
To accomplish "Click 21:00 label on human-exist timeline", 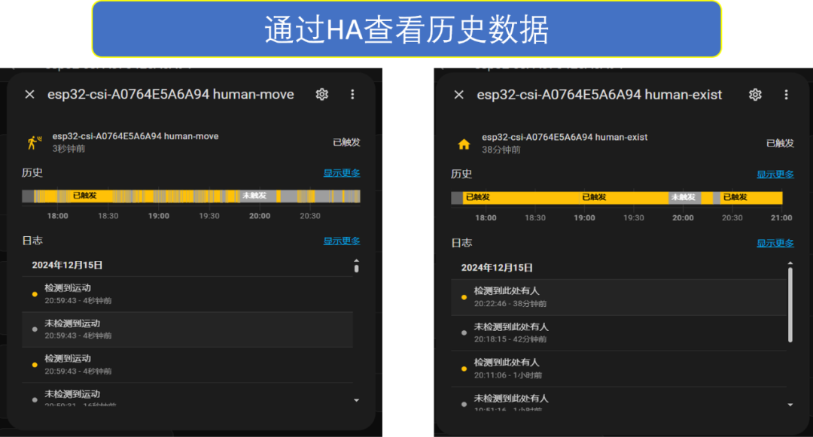I will pyautogui.click(x=781, y=218).
